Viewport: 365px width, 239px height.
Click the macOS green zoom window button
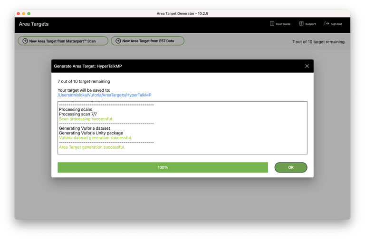click(x=29, y=13)
